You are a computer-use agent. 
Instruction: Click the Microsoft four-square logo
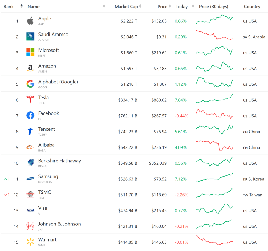pos(30,52)
